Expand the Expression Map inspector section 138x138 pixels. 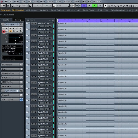[10, 73]
